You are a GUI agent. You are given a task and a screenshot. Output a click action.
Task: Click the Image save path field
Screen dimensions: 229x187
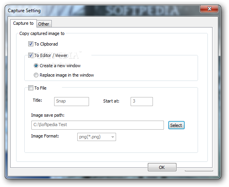pos(98,125)
